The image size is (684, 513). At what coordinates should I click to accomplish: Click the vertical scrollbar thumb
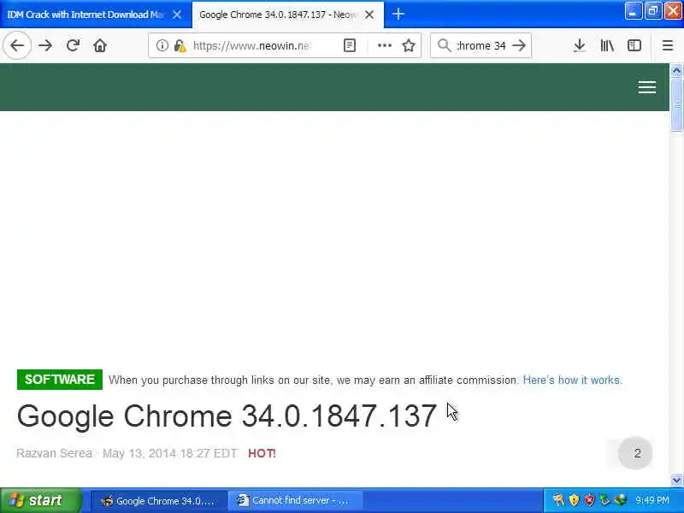pyautogui.click(x=676, y=103)
